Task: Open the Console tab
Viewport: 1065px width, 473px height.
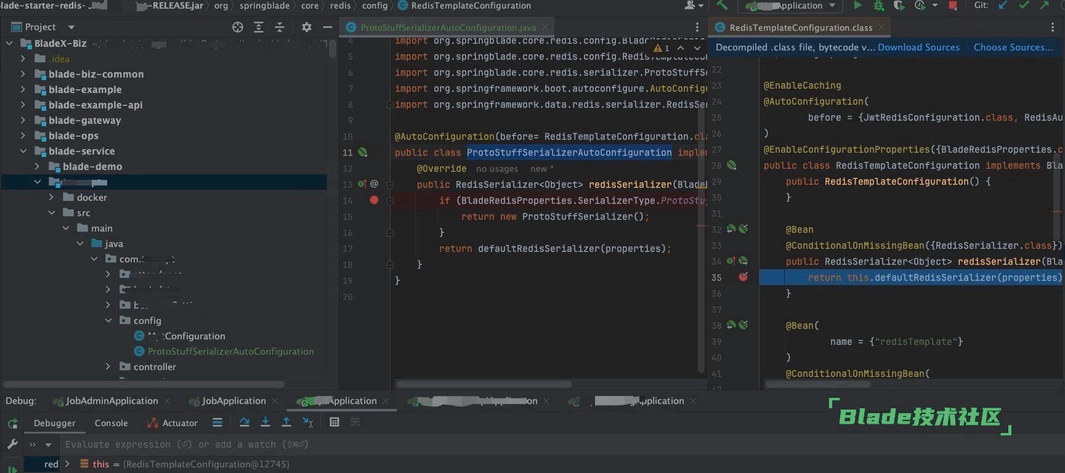Action: (x=111, y=423)
